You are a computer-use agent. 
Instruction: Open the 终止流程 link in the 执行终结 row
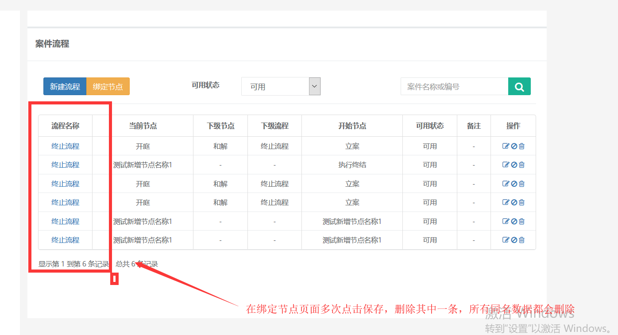click(65, 165)
